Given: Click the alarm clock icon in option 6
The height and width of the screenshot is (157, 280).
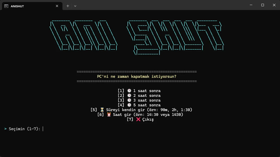Looking at the screenshot, I should tap(109, 114).
